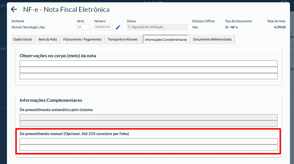Screen dimensions: 294x164
Task: Focus second manual preenchimento line
Action: [x=148, y=148]
